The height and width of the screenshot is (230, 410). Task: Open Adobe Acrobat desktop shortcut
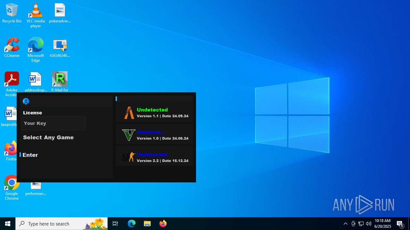(x=12, y=82)
